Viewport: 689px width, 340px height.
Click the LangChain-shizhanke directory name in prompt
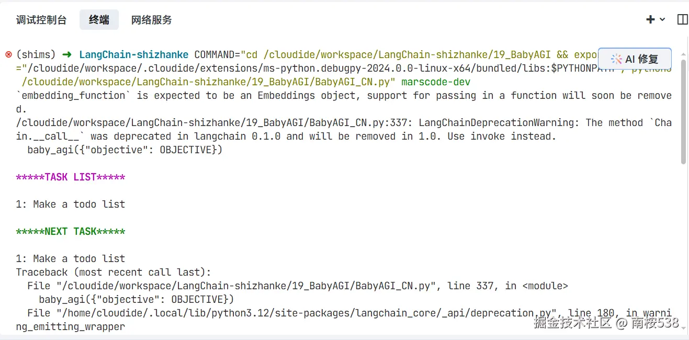tap(134, 54)
